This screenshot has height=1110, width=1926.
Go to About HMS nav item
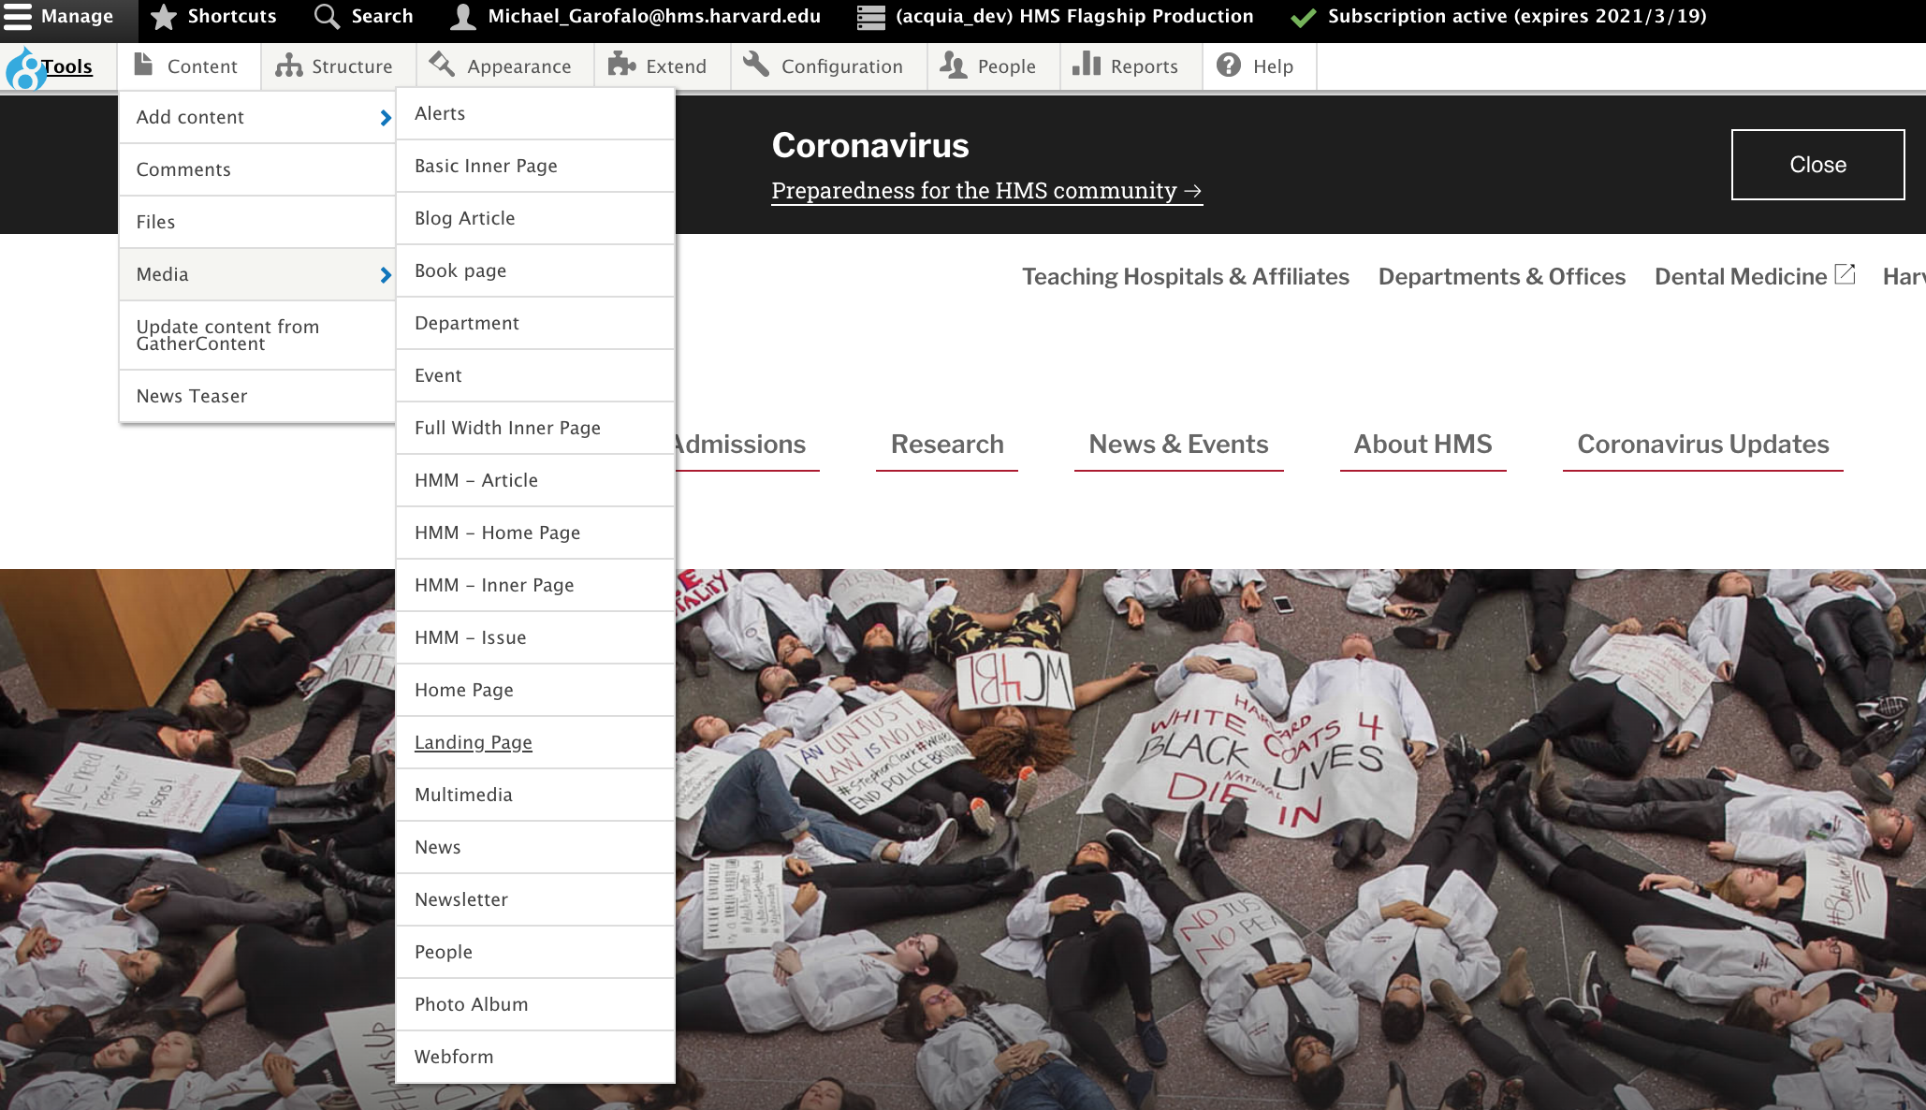coord(1423,445)
